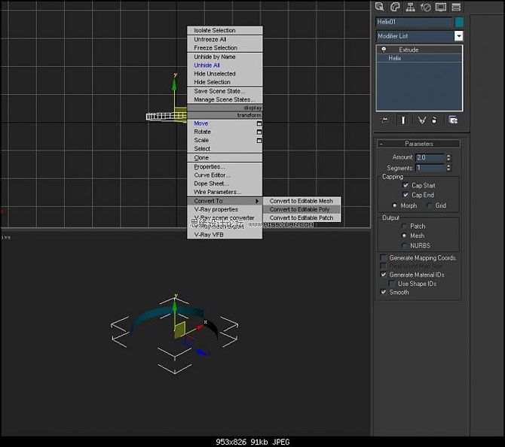Uncheck Cap End checkbox
The height and width of the screenshot is (447, 505).
[406, 195]
